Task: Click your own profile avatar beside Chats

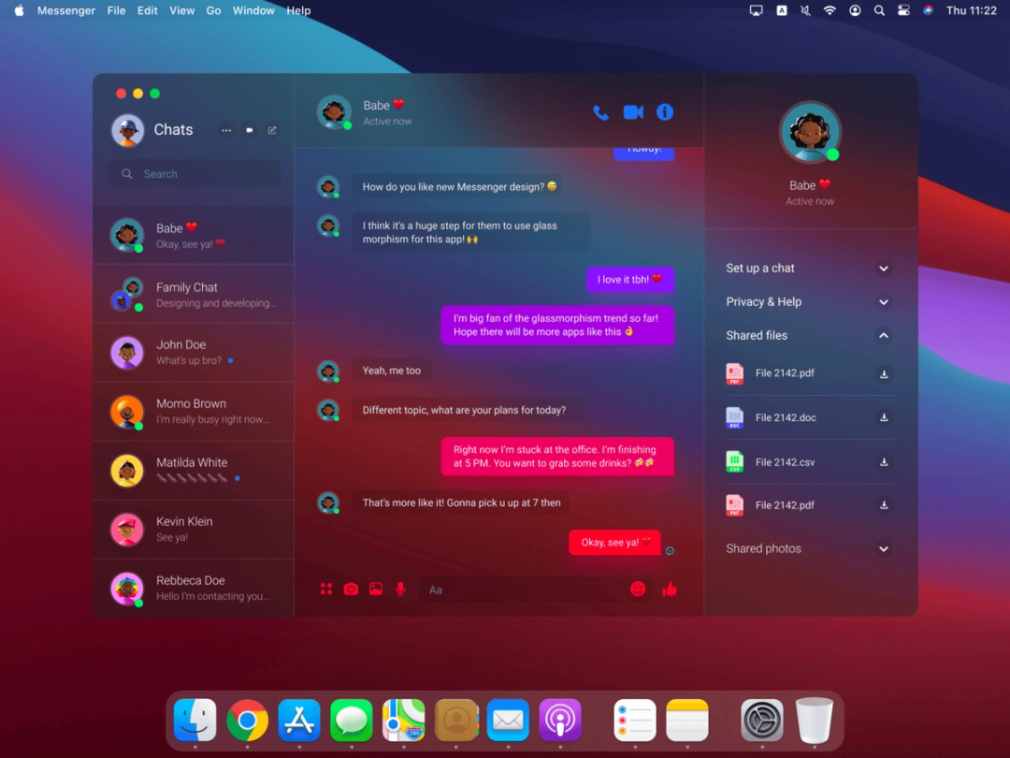Action: [127, 130]
